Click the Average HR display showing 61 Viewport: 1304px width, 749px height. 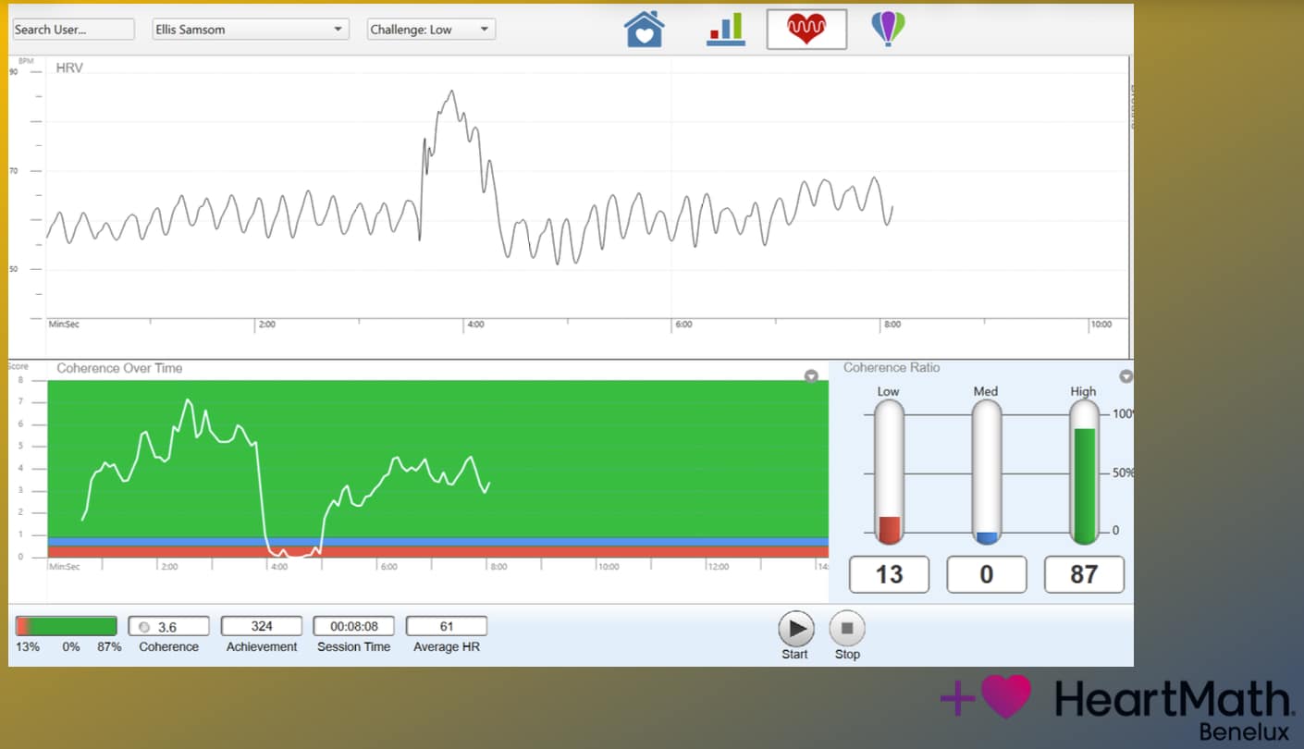(x=447, y=625)
